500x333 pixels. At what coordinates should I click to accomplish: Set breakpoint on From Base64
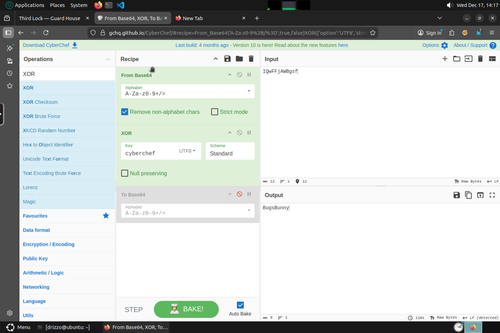(249, 75)
